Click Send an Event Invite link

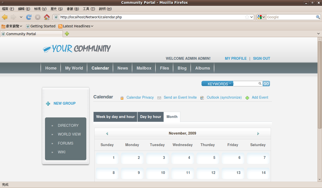[180, 97]
